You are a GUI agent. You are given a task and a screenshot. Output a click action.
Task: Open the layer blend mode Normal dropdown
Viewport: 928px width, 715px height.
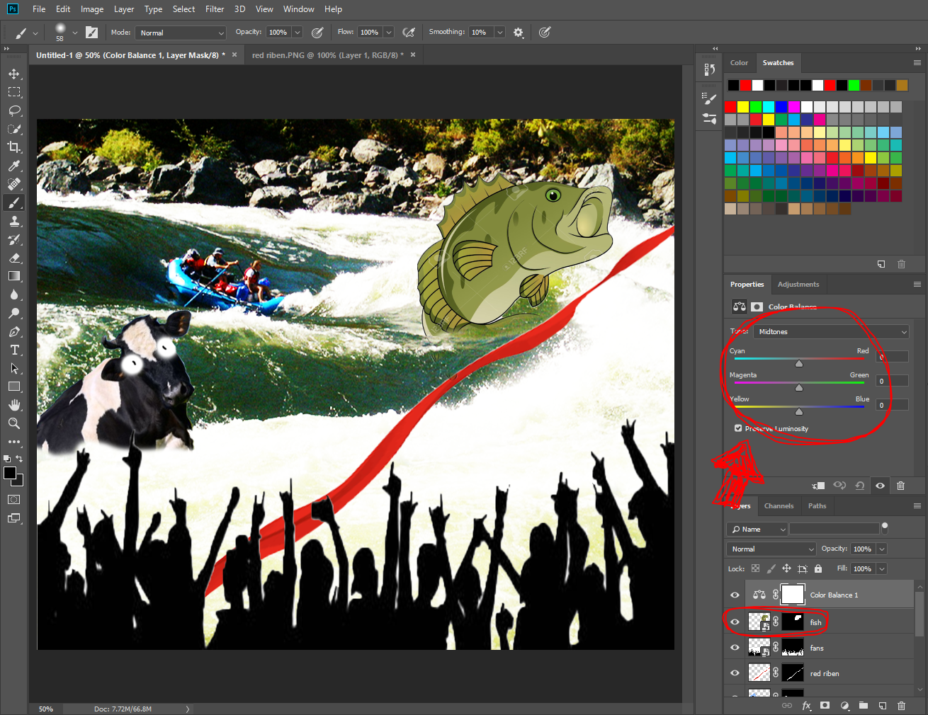(x=771, y=549)
